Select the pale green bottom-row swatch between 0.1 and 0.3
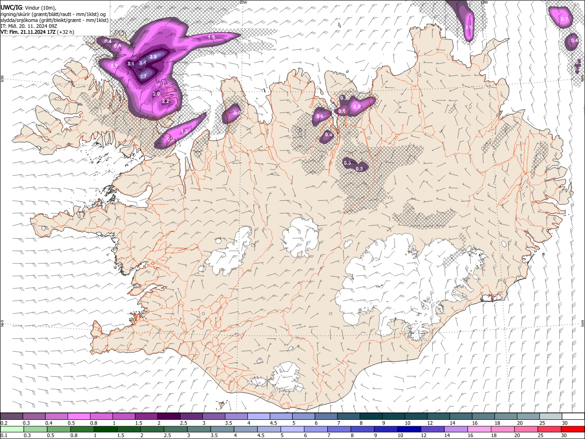Screen dimensions: 585x439 [11, 429]
